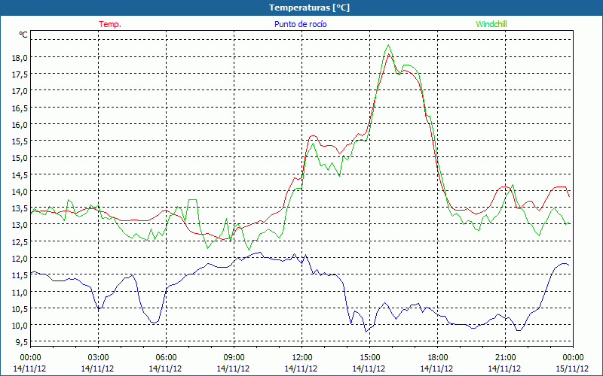Click the red temperature peak above 18,0

tap(389, 54)
